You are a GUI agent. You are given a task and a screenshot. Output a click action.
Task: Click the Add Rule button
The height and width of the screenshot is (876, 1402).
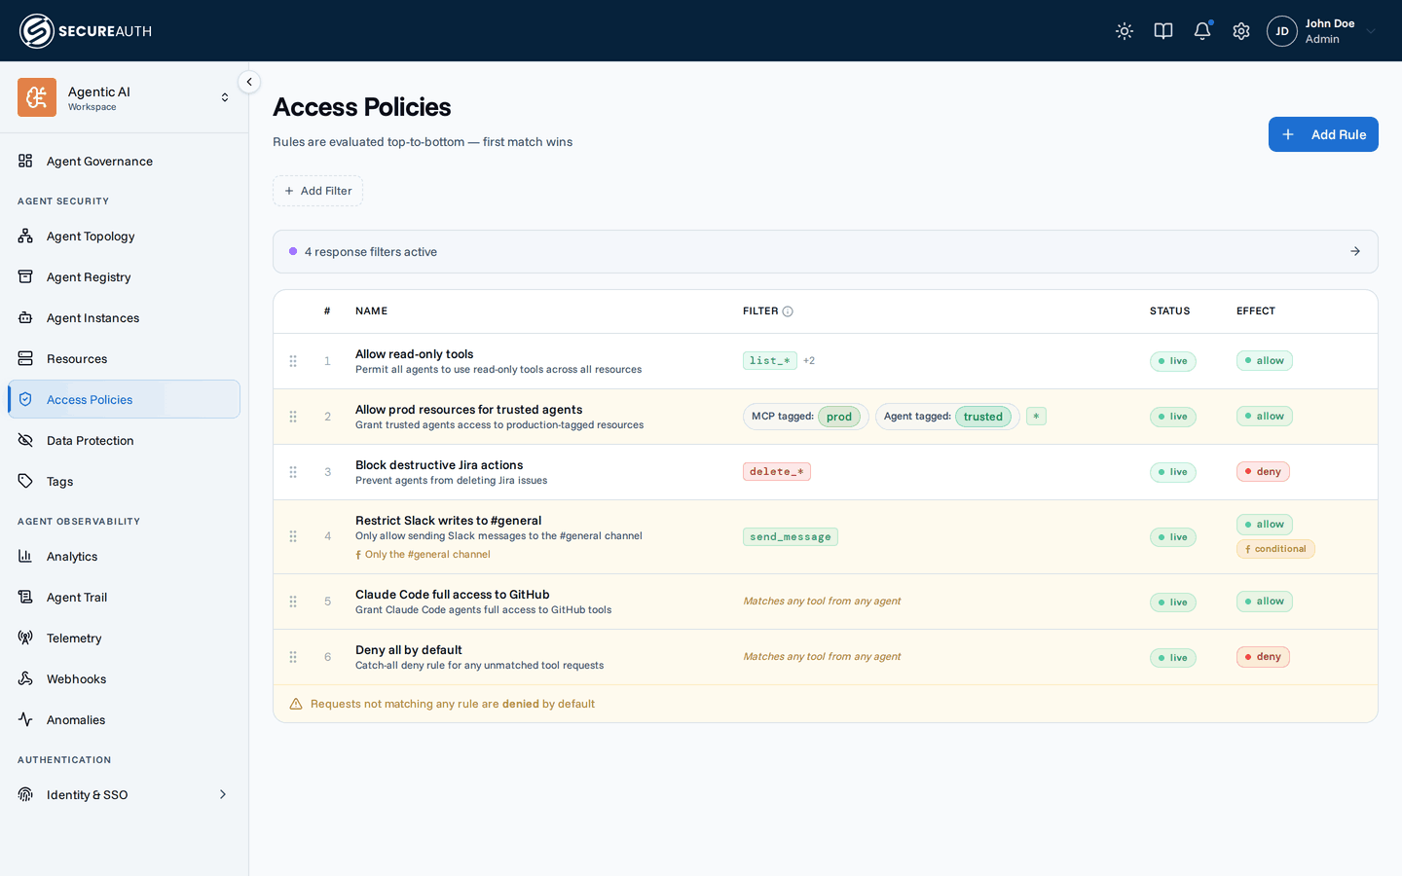[1323, 134]
